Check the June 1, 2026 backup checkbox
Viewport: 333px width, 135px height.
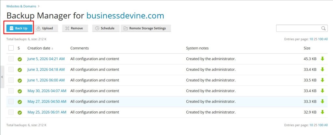pyautogui.click(x=11, y=80)
